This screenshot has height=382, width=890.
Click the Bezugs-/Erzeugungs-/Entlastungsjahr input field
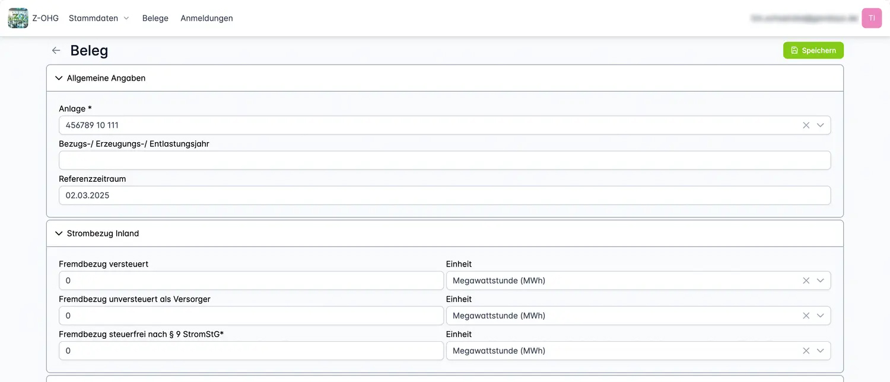coord(444,160)
